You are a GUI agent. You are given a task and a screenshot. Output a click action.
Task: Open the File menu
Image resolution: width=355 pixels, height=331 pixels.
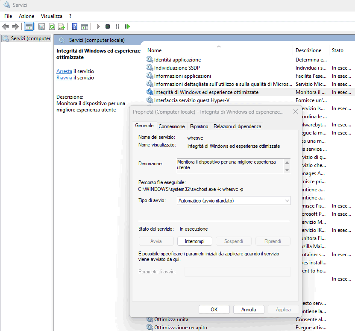[x=8, y=16]
